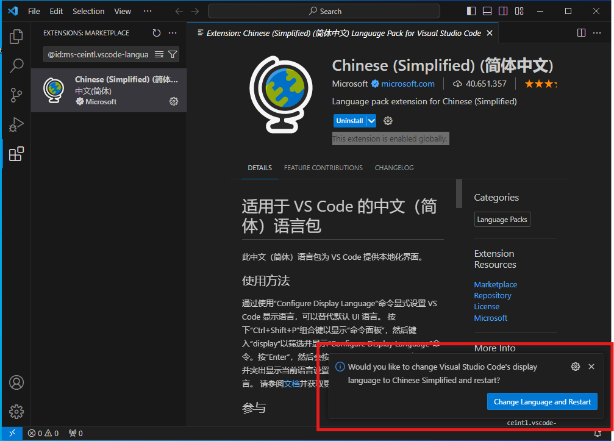Open the File menu
This screenshot has width=614, height=441.
click(x=34, y=12)
